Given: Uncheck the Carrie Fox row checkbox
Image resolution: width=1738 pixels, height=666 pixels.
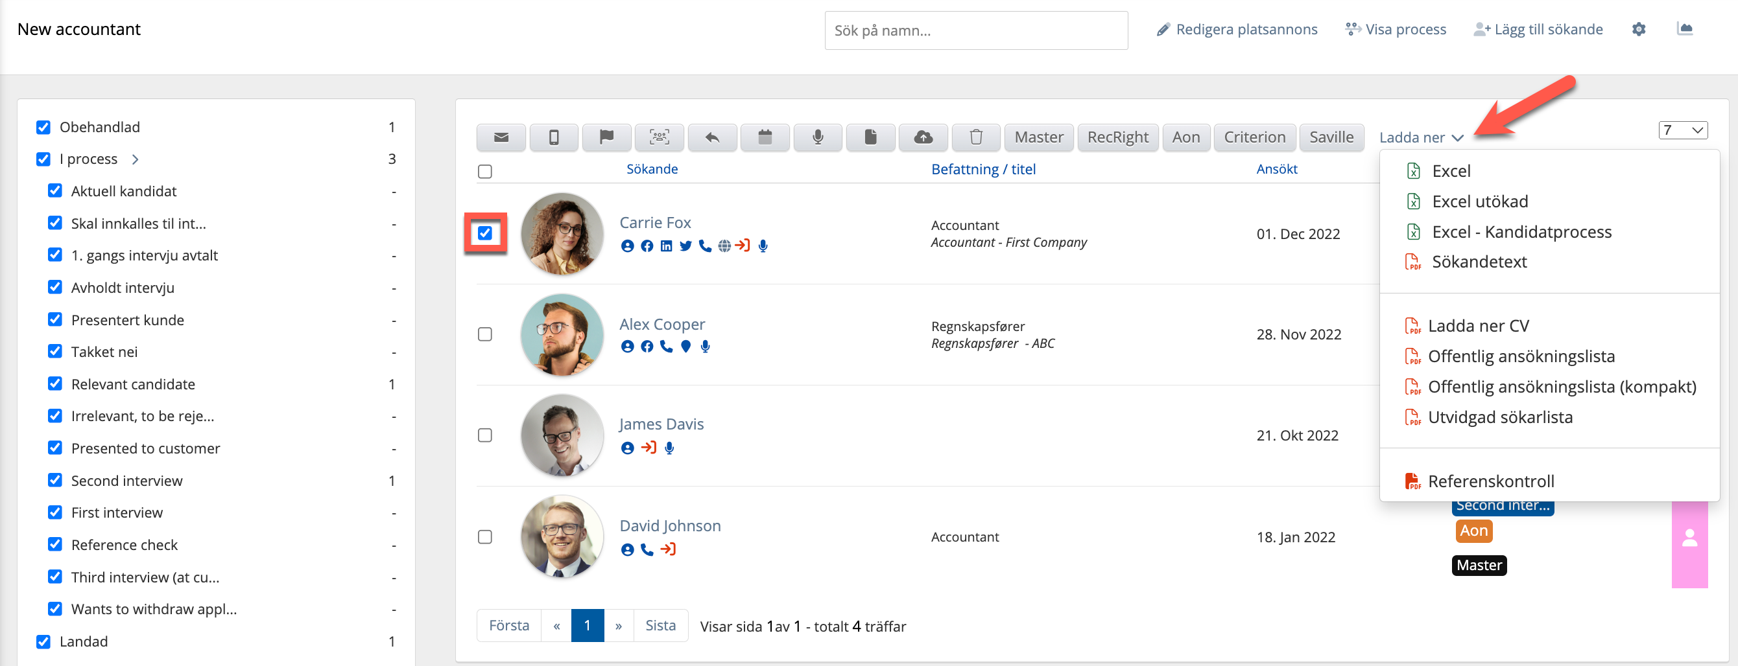Looking at the screenshot, I should (485, 233).
